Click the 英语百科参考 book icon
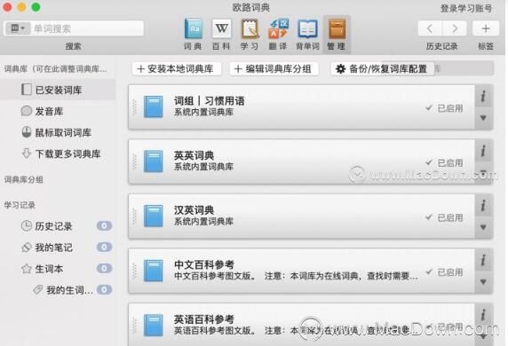This screenshot has width=508, height=346. (154, 325)
